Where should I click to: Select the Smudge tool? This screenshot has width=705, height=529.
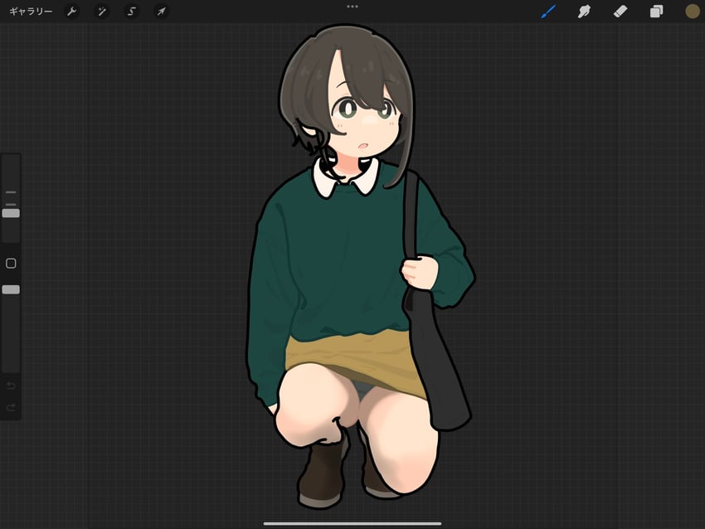click(584, 12)
